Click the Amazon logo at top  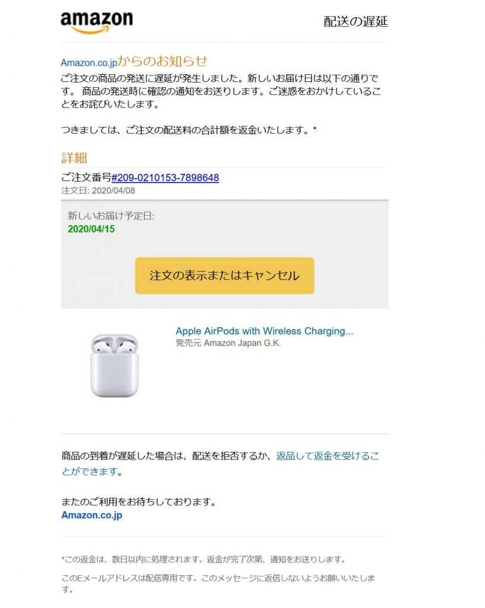pyautogui.click(x=96, y=23)
